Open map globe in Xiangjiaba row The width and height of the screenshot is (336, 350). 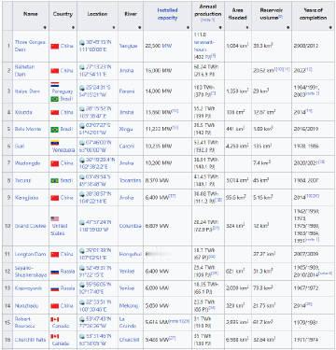[82, 194]
